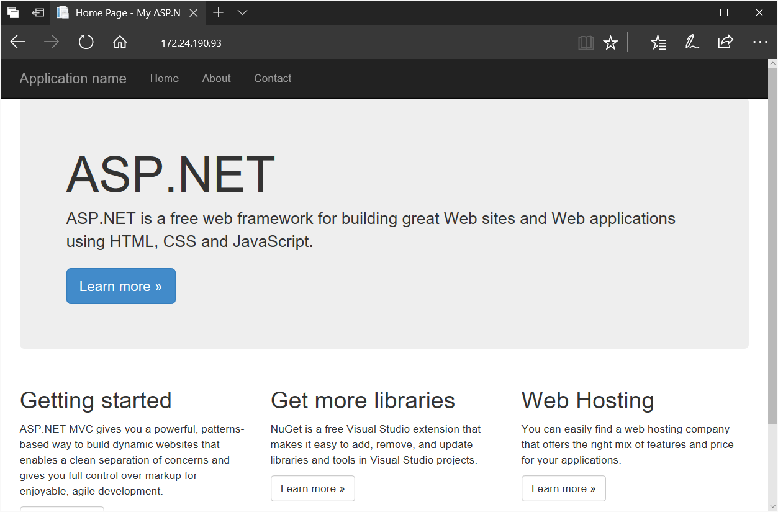The height and width of the screenshot is (512, 778).
Task: Open a new tab with plus
Action: (218, 12)
